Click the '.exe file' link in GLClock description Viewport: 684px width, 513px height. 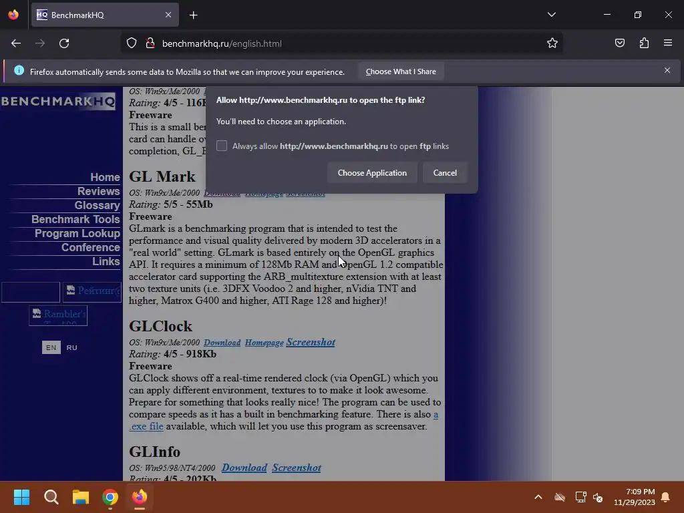pos(146,426)
